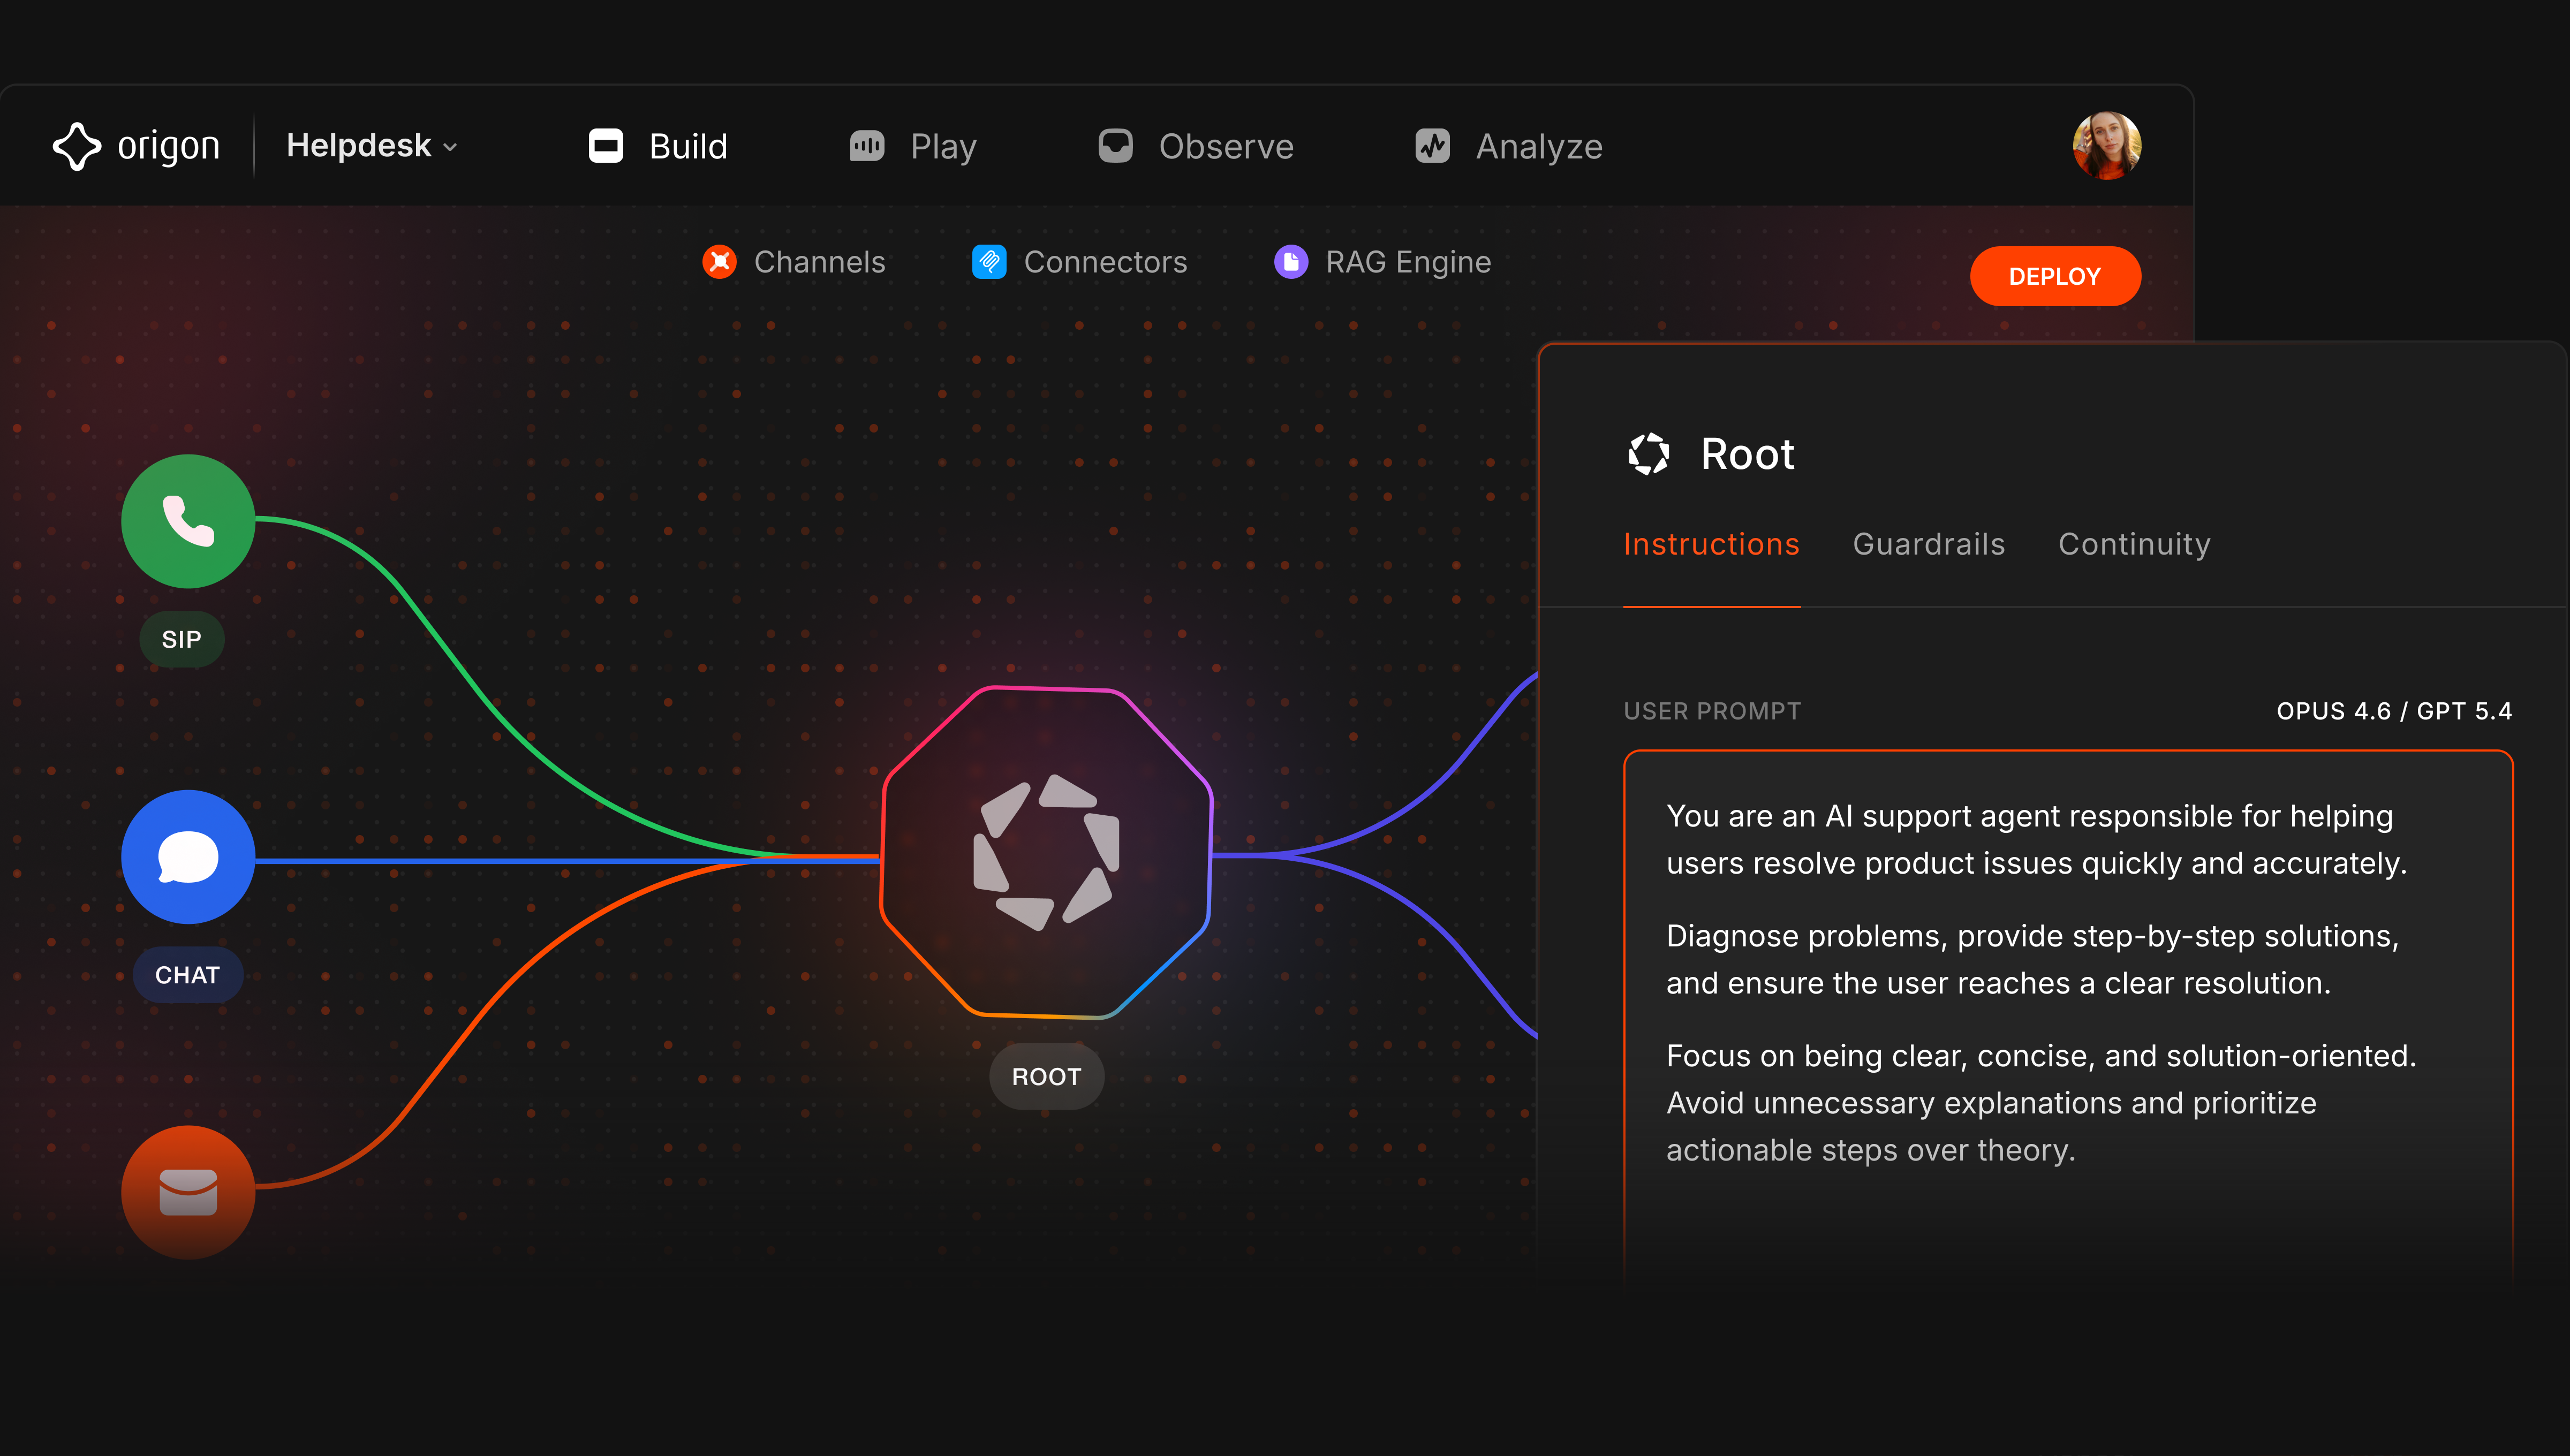Select the SIP phone channel icon

tap(187, 521)
